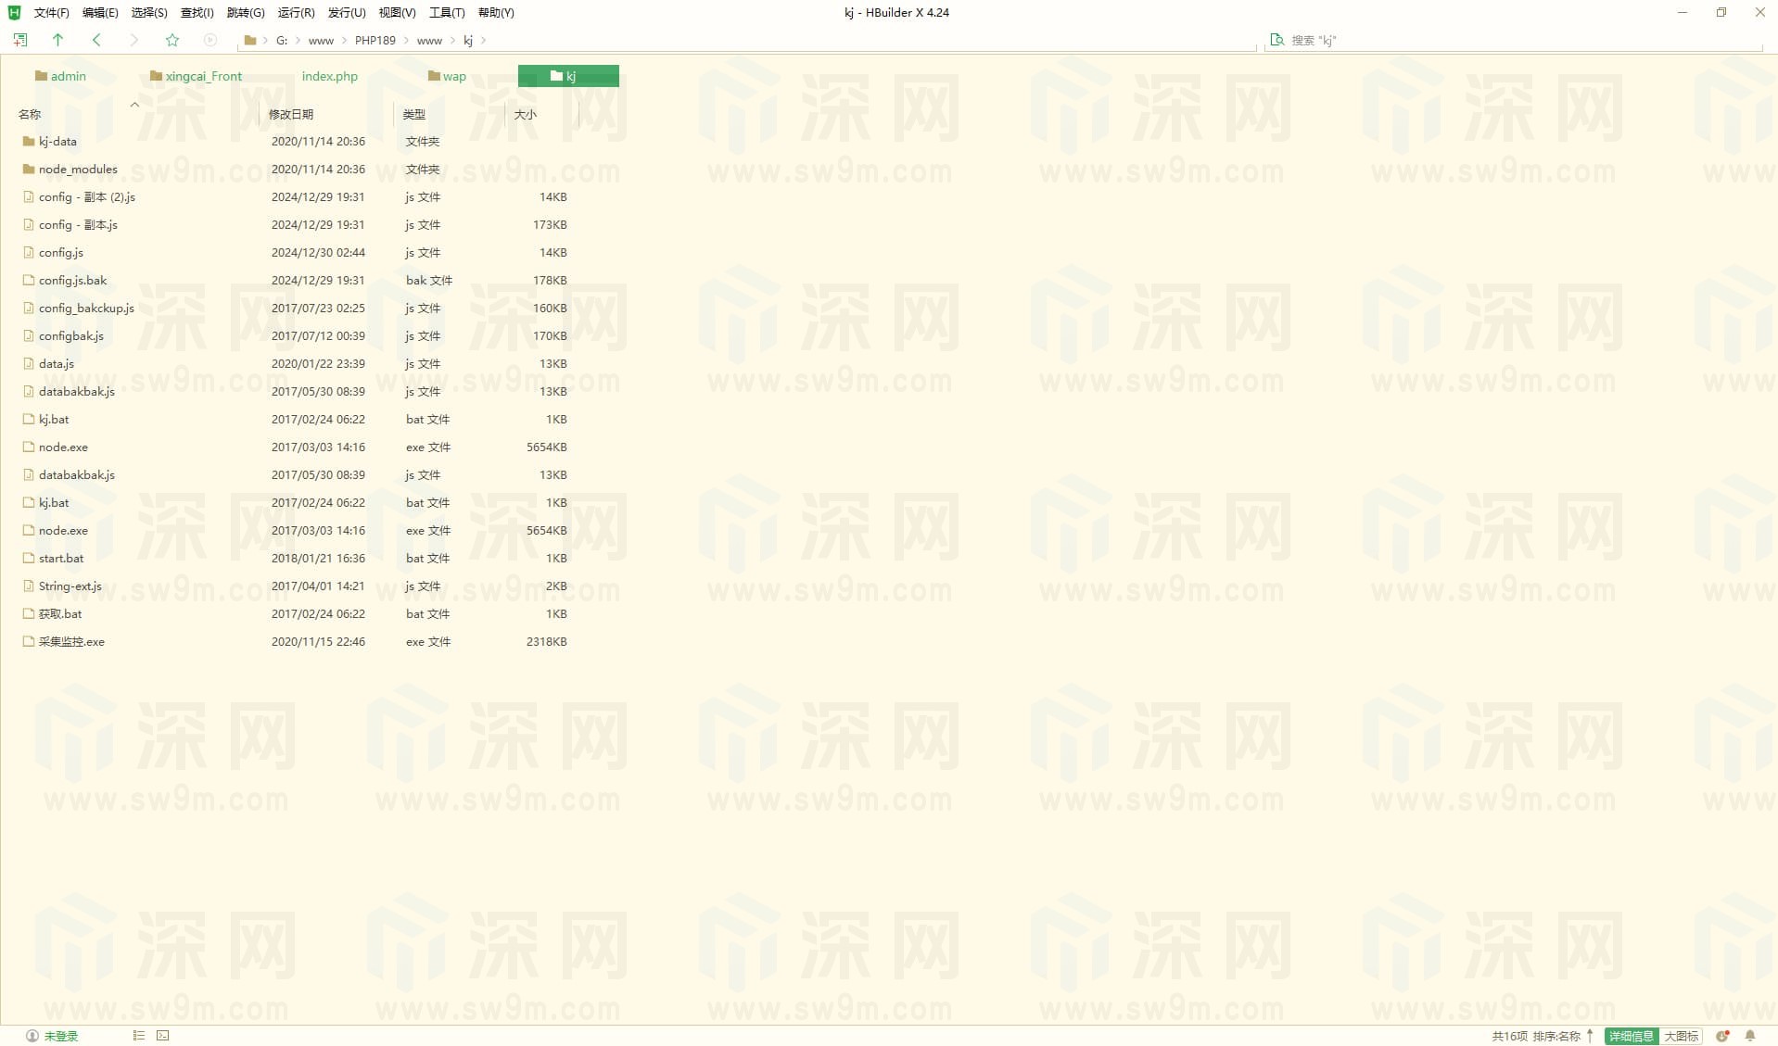Navigate back with the left arrow

tap(96, 40)
